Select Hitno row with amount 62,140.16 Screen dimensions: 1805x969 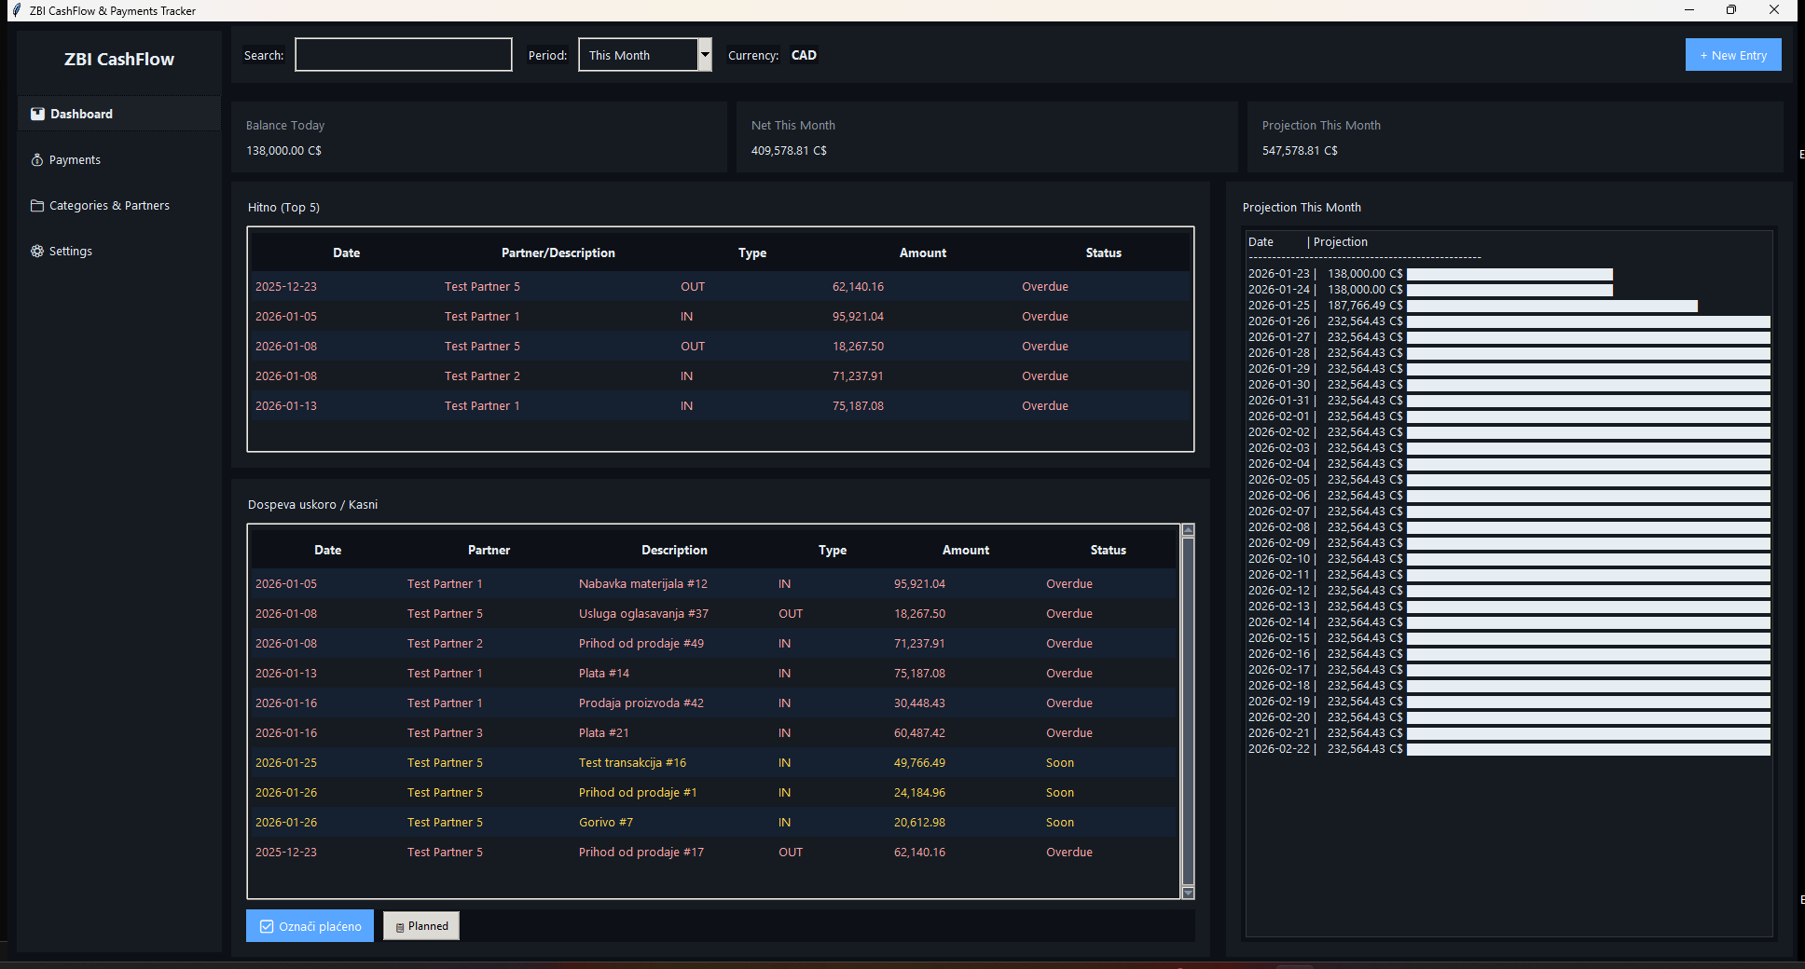[721, 287]
